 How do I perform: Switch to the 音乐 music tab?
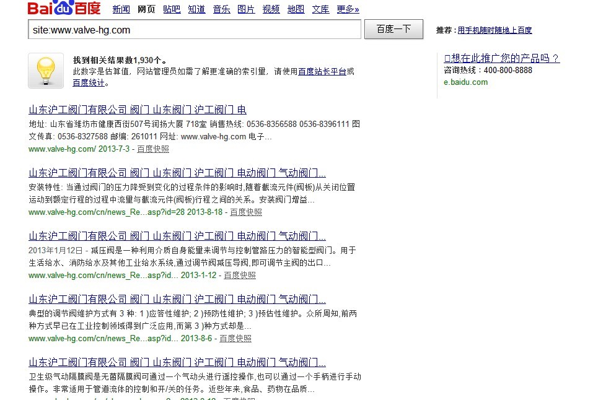tap(221, 9)
